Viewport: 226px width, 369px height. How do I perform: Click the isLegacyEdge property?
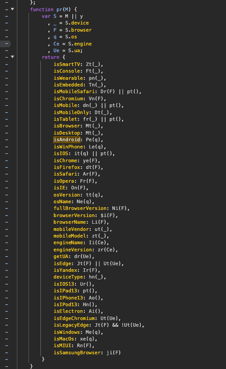(x=71, y=325)
